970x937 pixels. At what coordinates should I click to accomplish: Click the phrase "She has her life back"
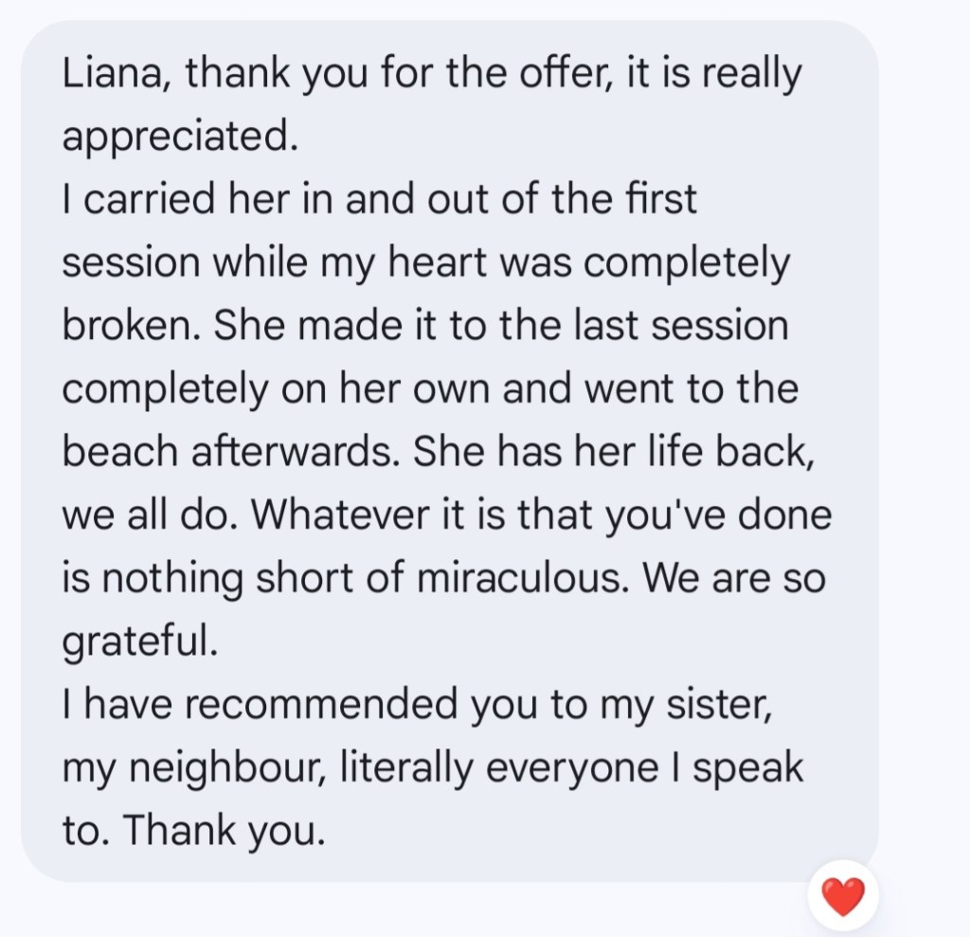coord(622,452)
